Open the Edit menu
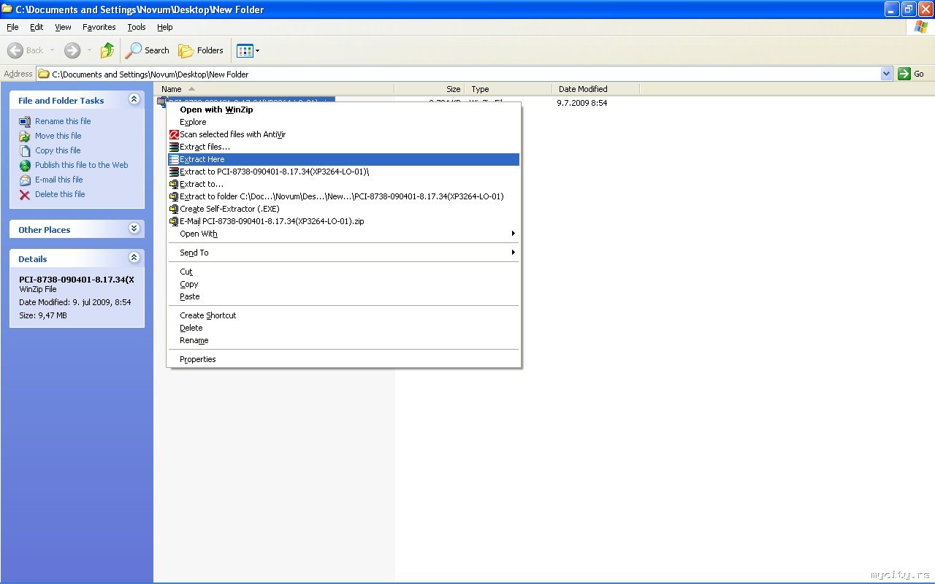The image size is (935, 584). click(37, 27)
